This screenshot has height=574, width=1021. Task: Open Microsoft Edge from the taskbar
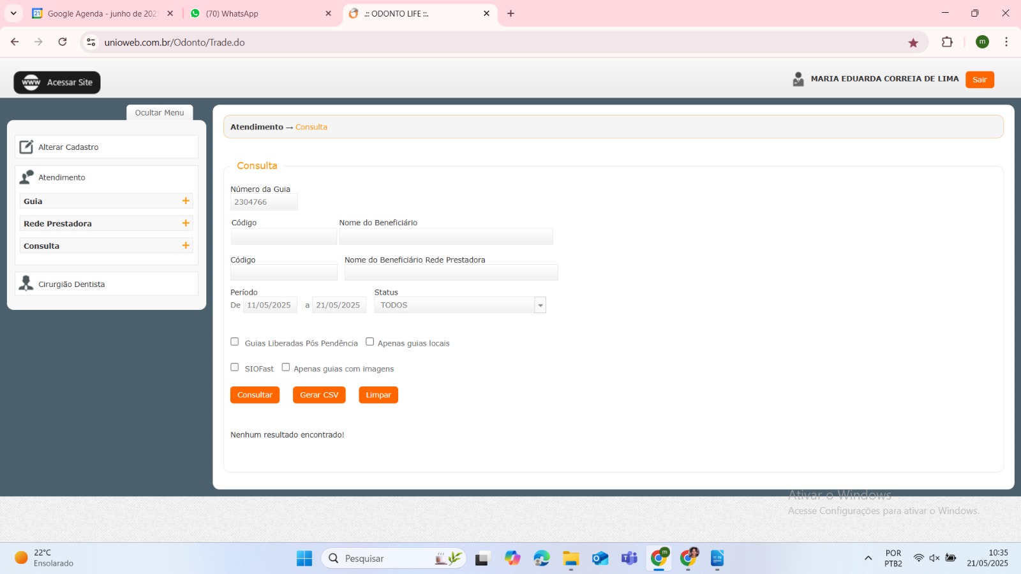(x=542, y=559)
